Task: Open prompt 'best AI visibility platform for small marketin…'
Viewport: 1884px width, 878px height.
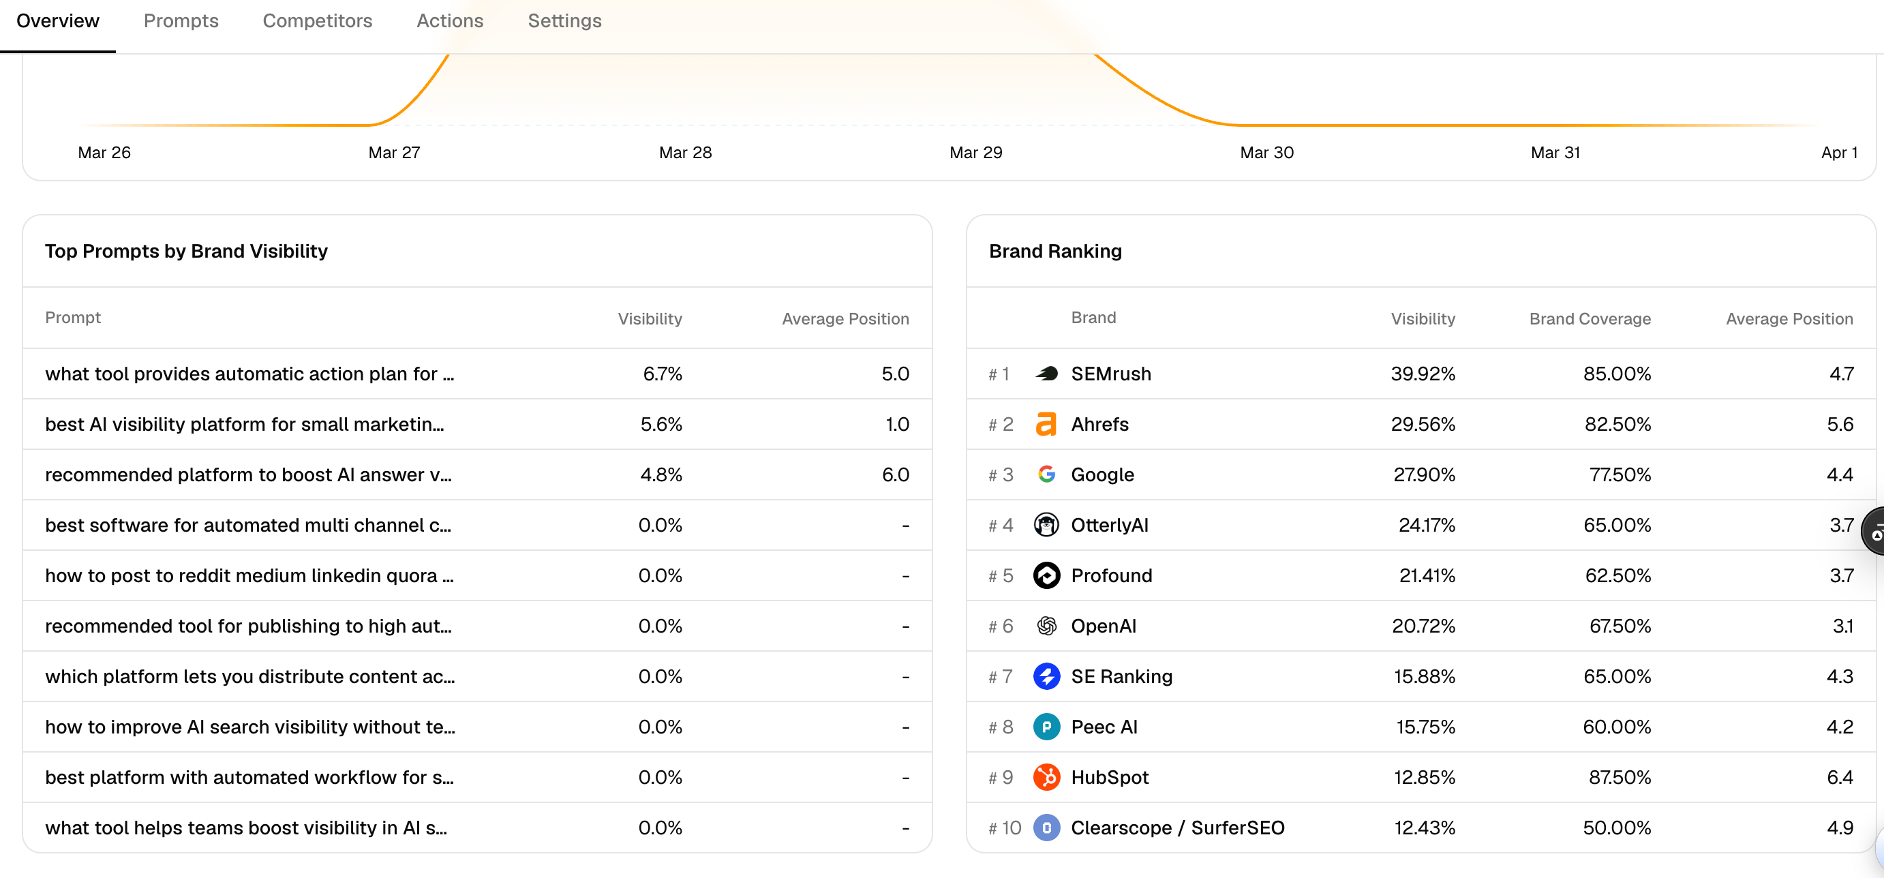Action: (x=244, y=425)
